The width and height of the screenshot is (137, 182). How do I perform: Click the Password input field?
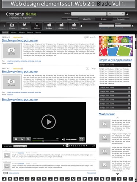pyautogui.click(x=123, y=25)
